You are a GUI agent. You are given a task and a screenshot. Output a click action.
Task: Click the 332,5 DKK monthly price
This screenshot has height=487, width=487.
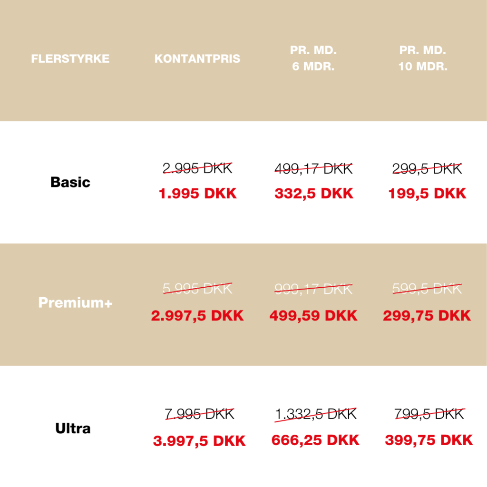tap(314, 194)
